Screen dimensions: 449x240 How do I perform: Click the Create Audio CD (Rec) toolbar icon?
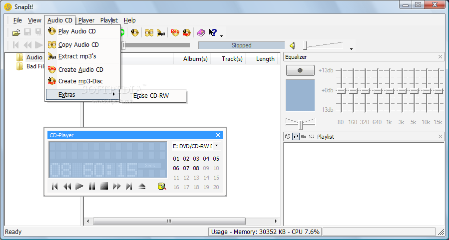click(x=175, y=32)
